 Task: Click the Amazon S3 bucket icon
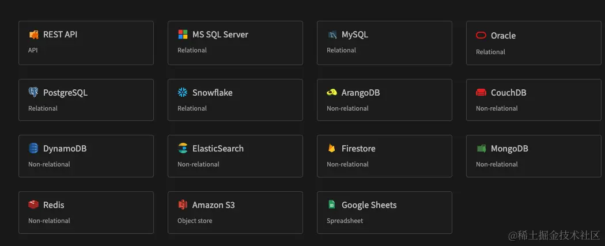(183, 205)
